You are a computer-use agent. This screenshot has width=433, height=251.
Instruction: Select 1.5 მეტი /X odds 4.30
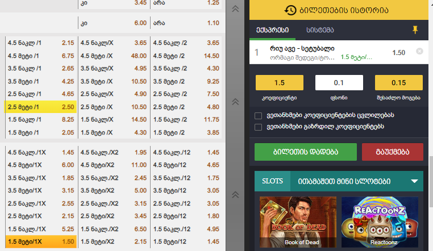[114, 133]
